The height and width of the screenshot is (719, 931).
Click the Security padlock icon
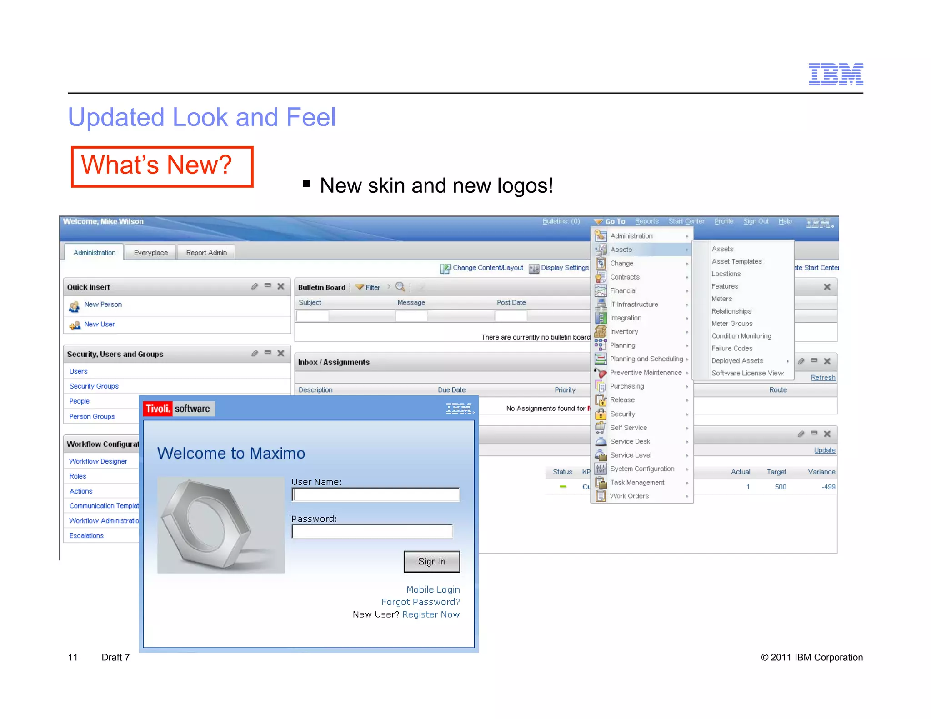point(601,414)
